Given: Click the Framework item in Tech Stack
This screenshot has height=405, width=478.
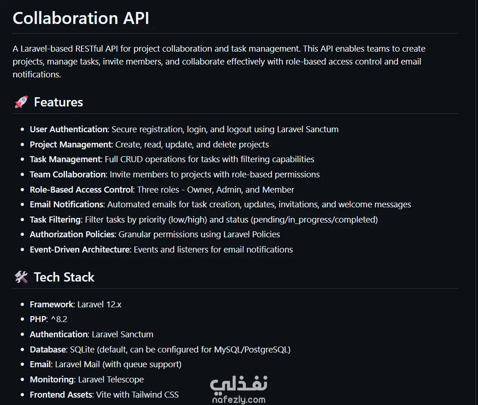Looking at the screenshot, I should pyautogui.click(x=52, y=305).
